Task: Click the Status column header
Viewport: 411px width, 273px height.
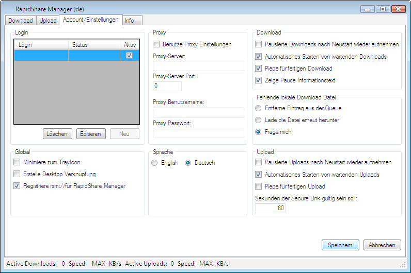Action: click(94, 45)
